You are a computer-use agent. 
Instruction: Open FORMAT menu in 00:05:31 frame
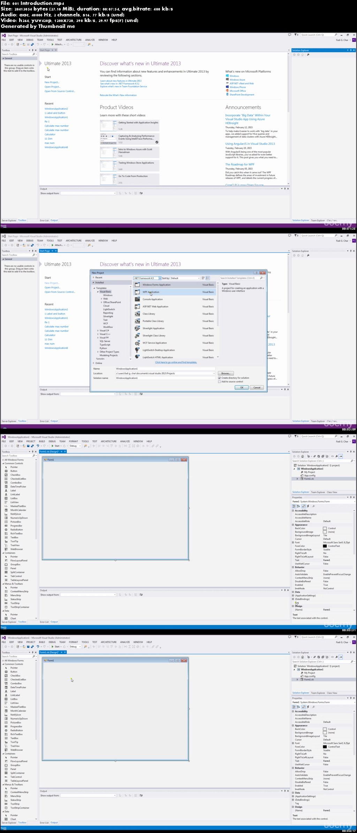(x=74, y=441)
